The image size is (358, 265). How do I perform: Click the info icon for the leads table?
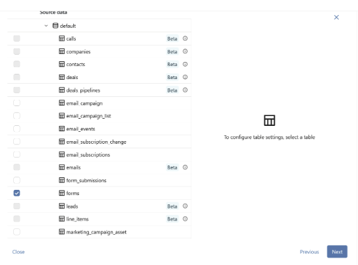tap(185, 206)
